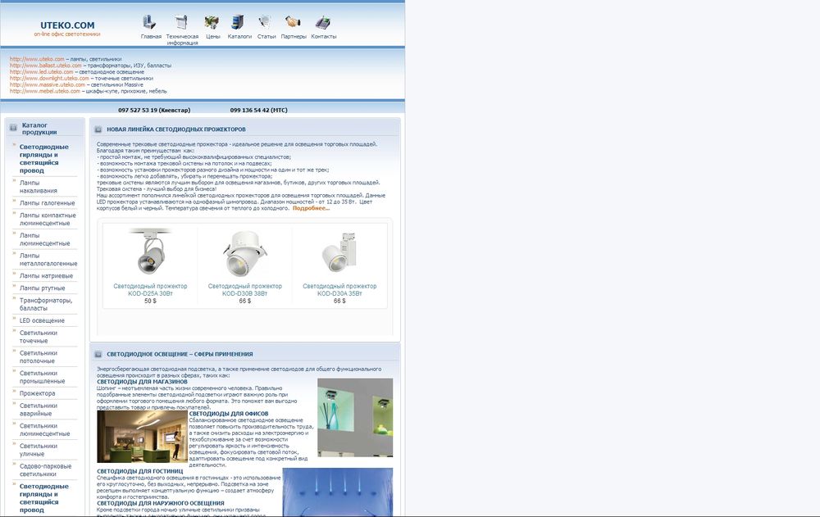The width and height of the screenshot is (820, 517).
Task: Click the Каталог продукции panel icon
Action: pos(13,127)
